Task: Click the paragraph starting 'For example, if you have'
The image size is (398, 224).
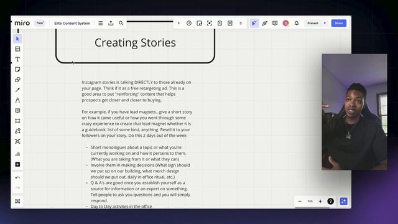Action: (x=137, y=123)
